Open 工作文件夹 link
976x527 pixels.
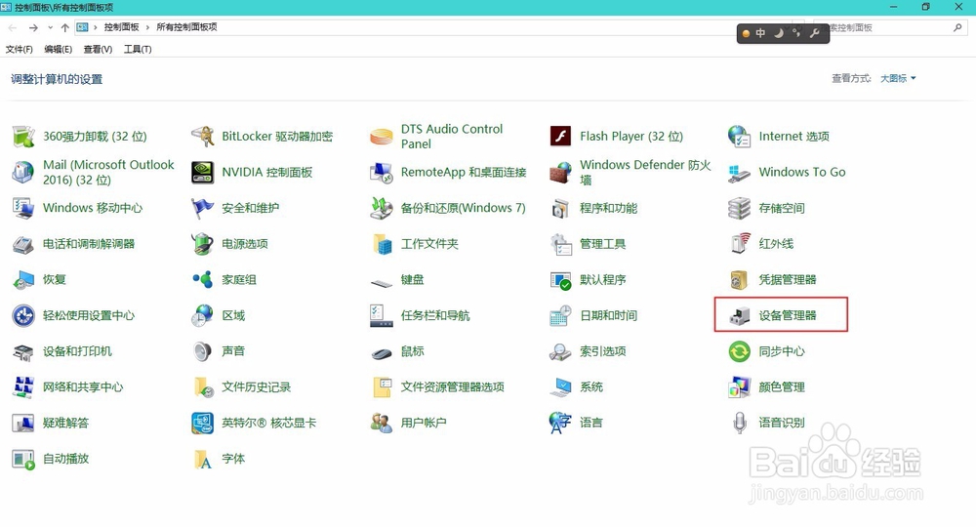pos(429,244)
